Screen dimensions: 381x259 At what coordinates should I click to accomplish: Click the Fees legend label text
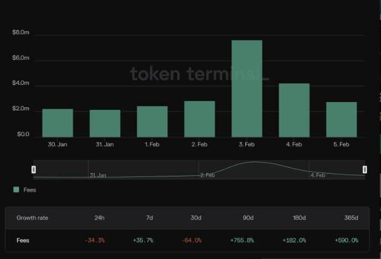pos(30,190)
